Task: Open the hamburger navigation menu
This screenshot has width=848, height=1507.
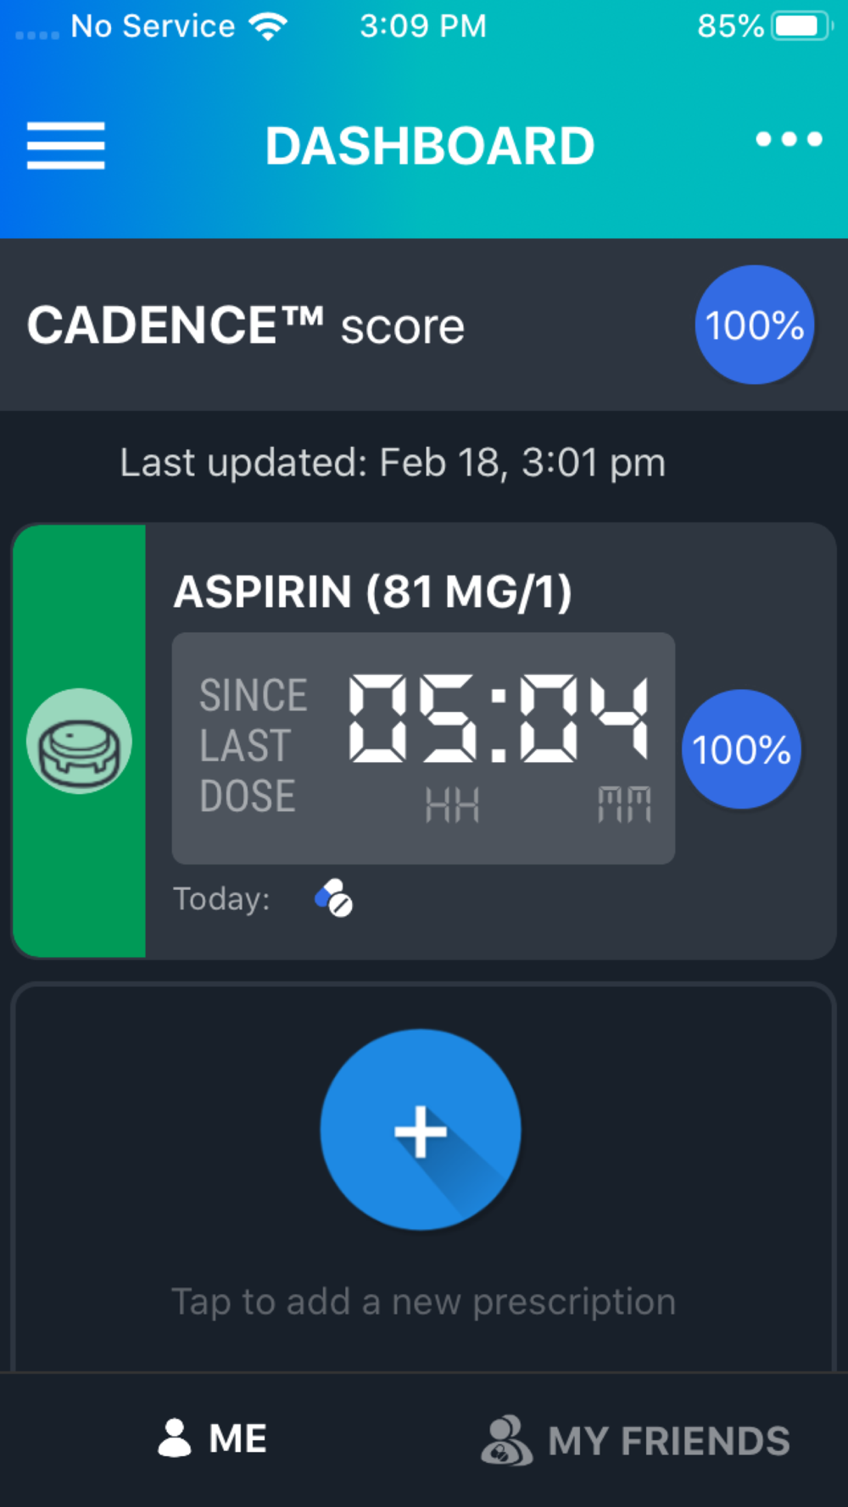Action: [66, 146]
